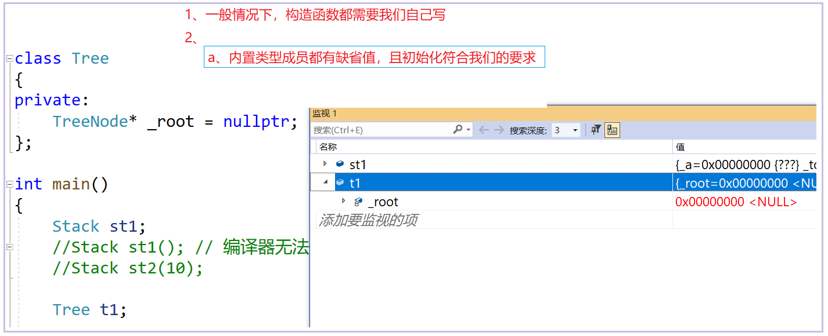
Task: Click the forward navigation arrow in Watch toolbar
Action: point(497,129)
